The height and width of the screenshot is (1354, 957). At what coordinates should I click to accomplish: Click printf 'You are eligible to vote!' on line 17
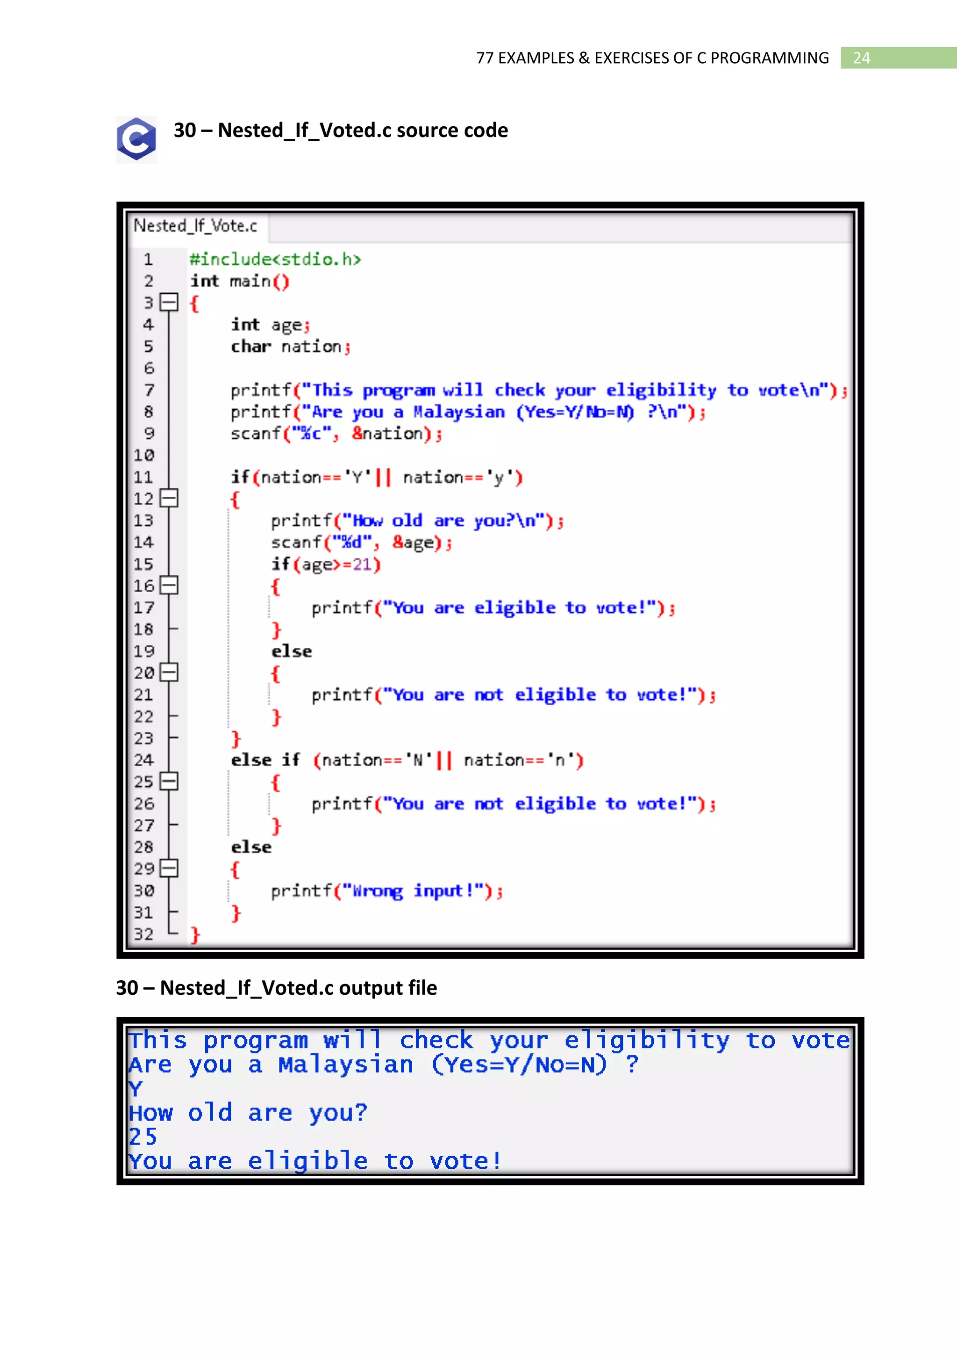[x=493, y=608]
